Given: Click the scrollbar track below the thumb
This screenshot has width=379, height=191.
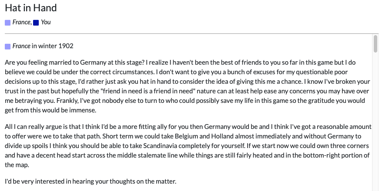Looking at the screenshot, I should 375,121.
